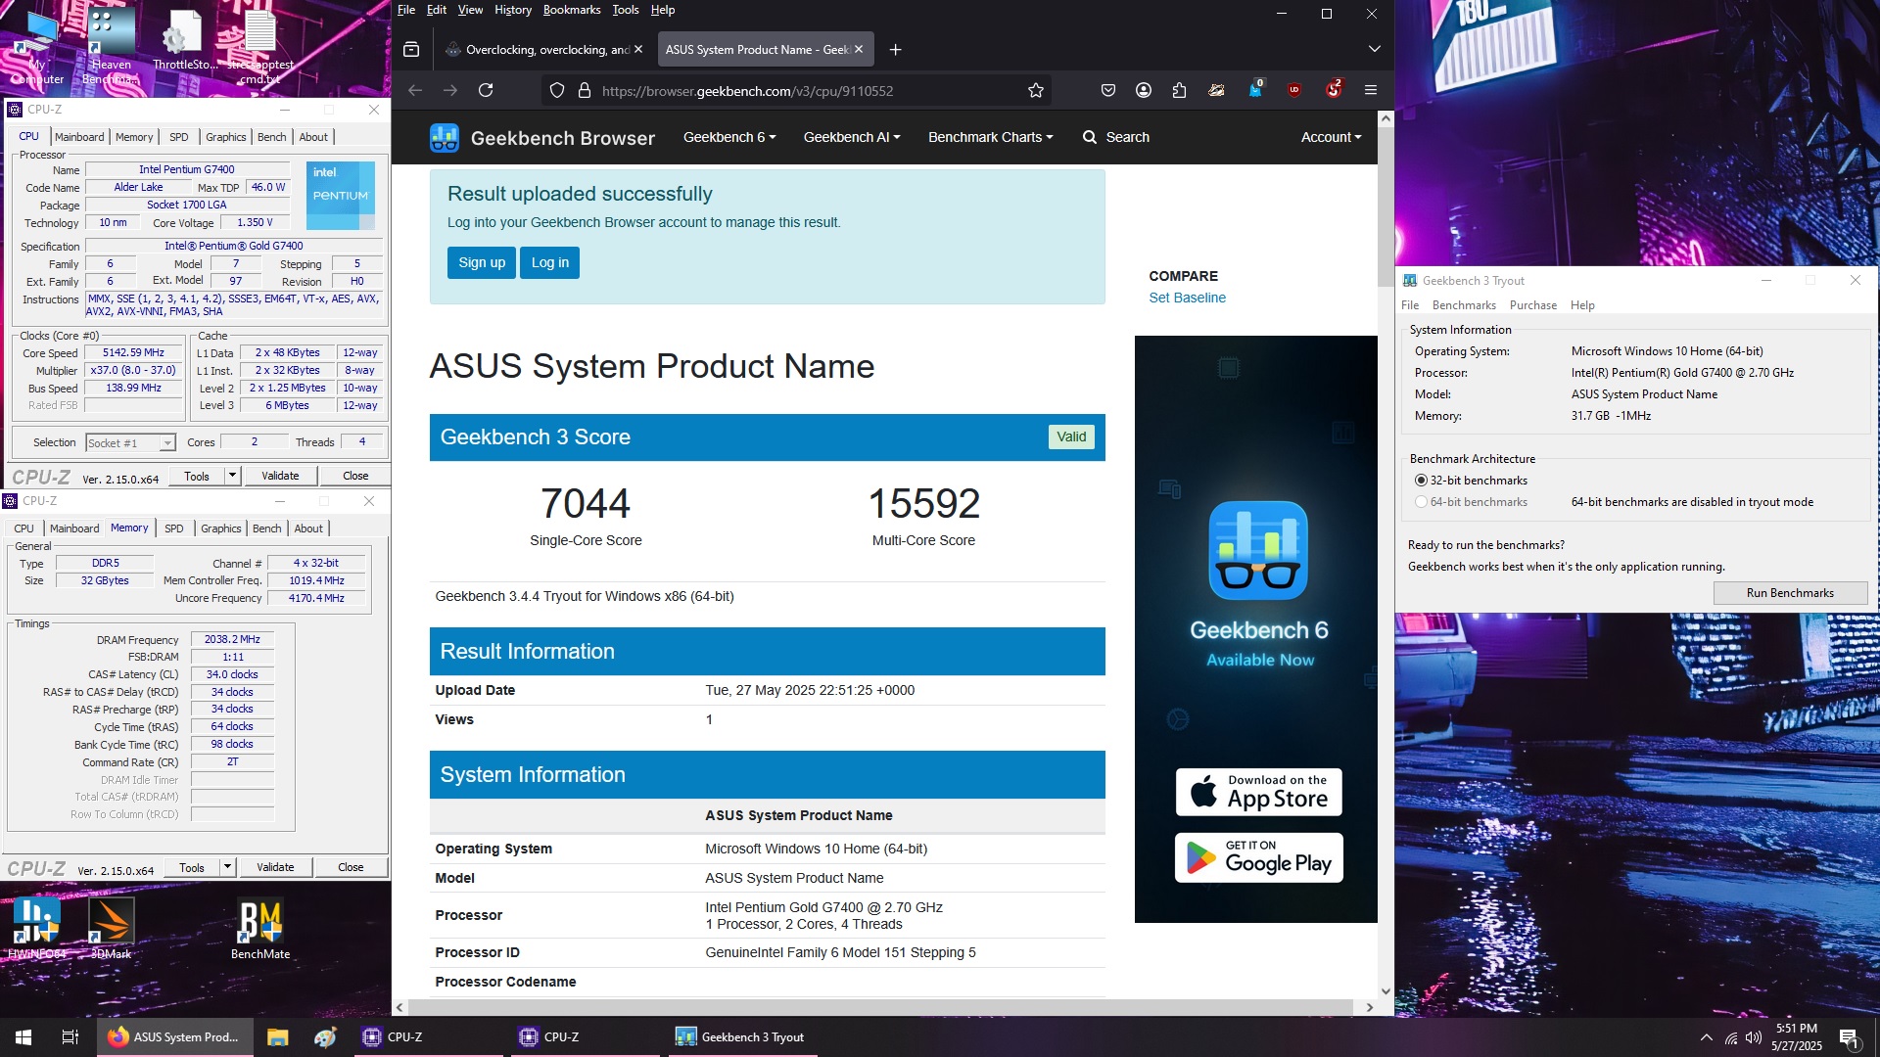Switch to Graphics tab in bottom CPU-Z
Screen dimensions: 1880x1057
[x=221, y=528]
